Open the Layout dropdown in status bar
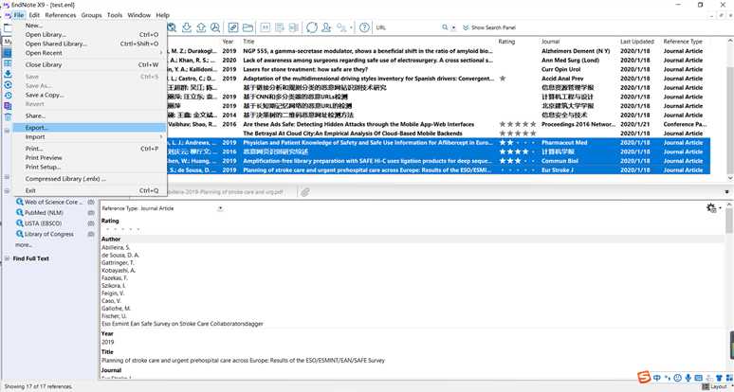 pyautogui.click(x=715, y=387)
